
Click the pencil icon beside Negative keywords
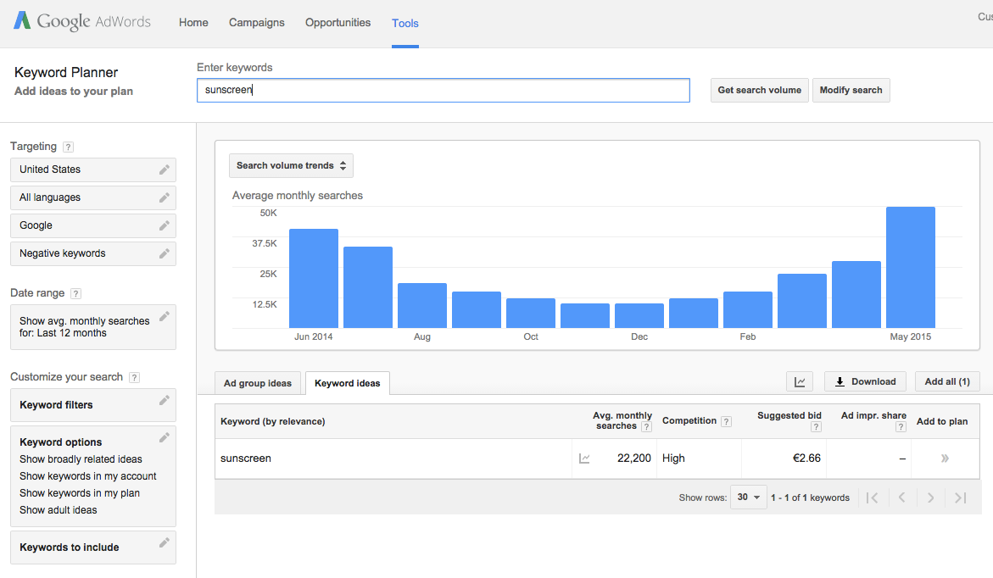(165, 253)
